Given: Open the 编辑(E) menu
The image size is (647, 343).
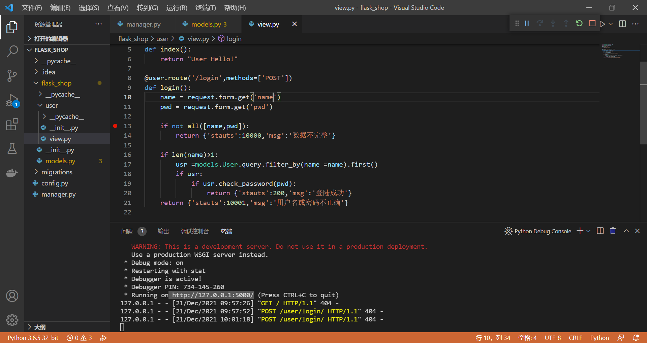Looking at the screenshot, I should click(60, 8).
